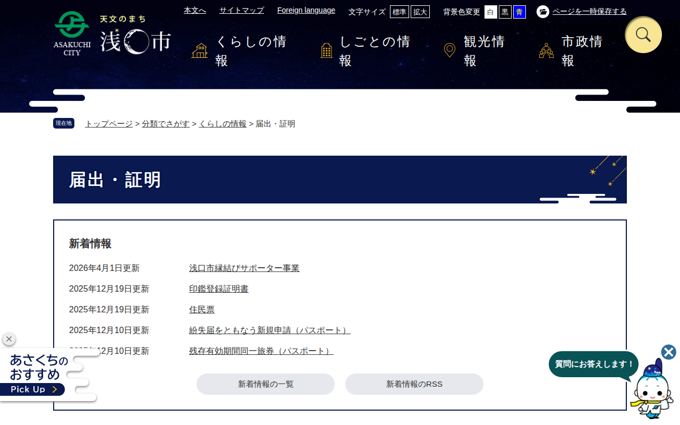
Task: Click the 新着情報 section heading
Action: (x=90, y=244)
